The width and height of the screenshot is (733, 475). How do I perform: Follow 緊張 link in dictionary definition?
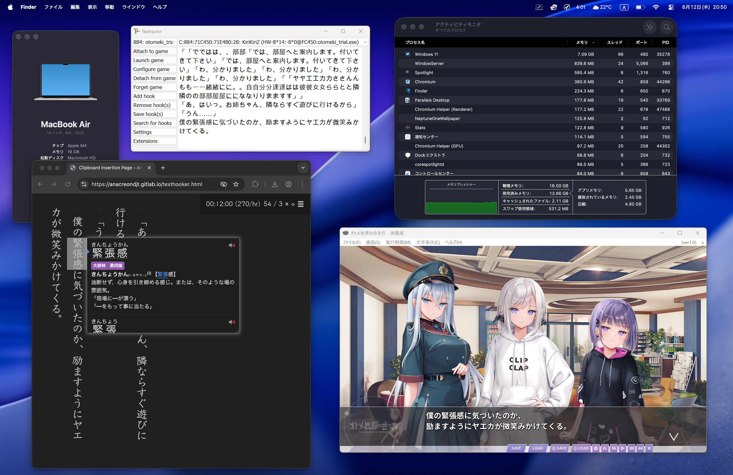(x=163, y=274)
